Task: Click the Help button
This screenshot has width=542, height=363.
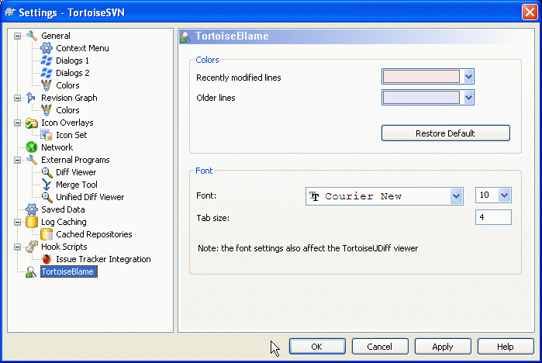Action: (506, 347)
